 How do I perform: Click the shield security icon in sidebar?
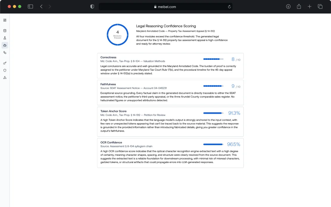tap(5, 70)
